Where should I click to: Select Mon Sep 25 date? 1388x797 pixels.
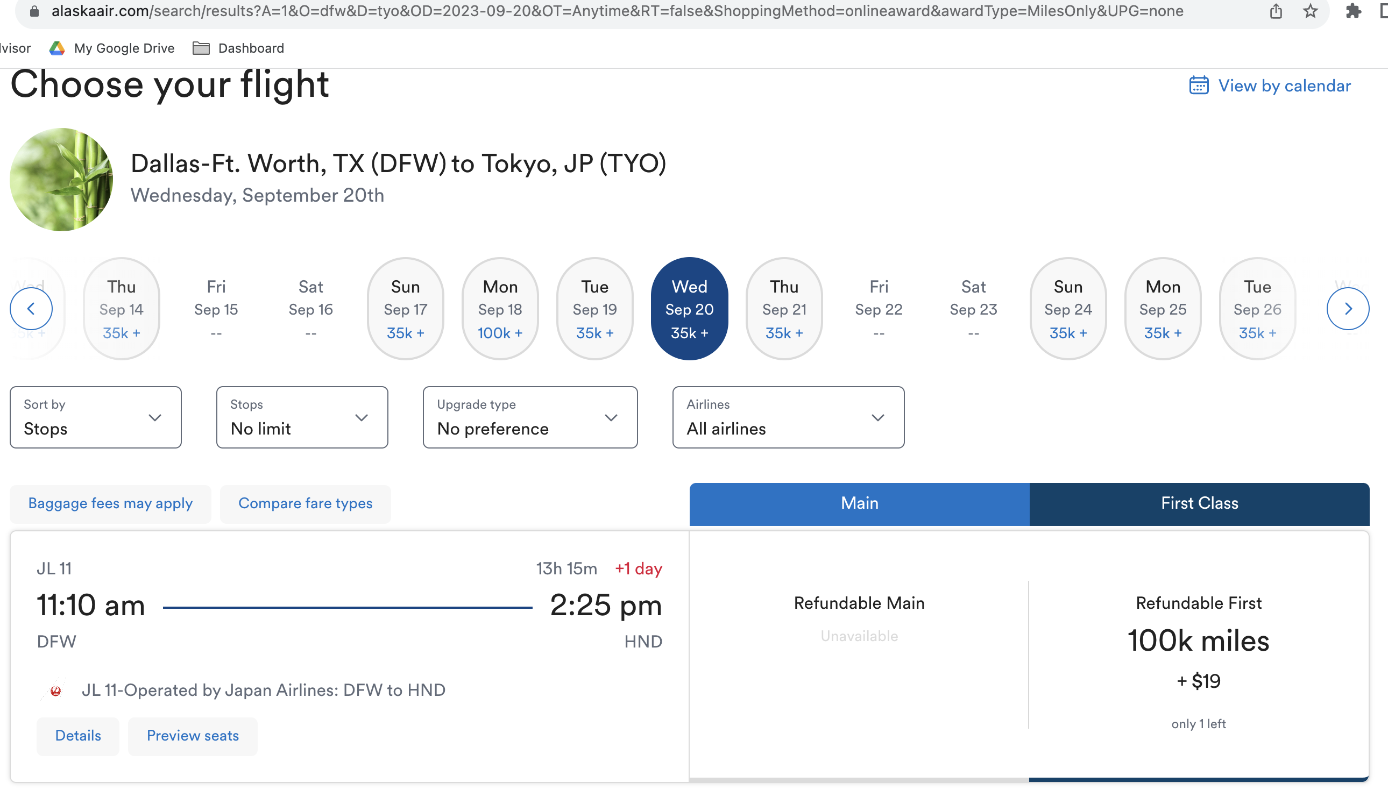[1163, 309]
